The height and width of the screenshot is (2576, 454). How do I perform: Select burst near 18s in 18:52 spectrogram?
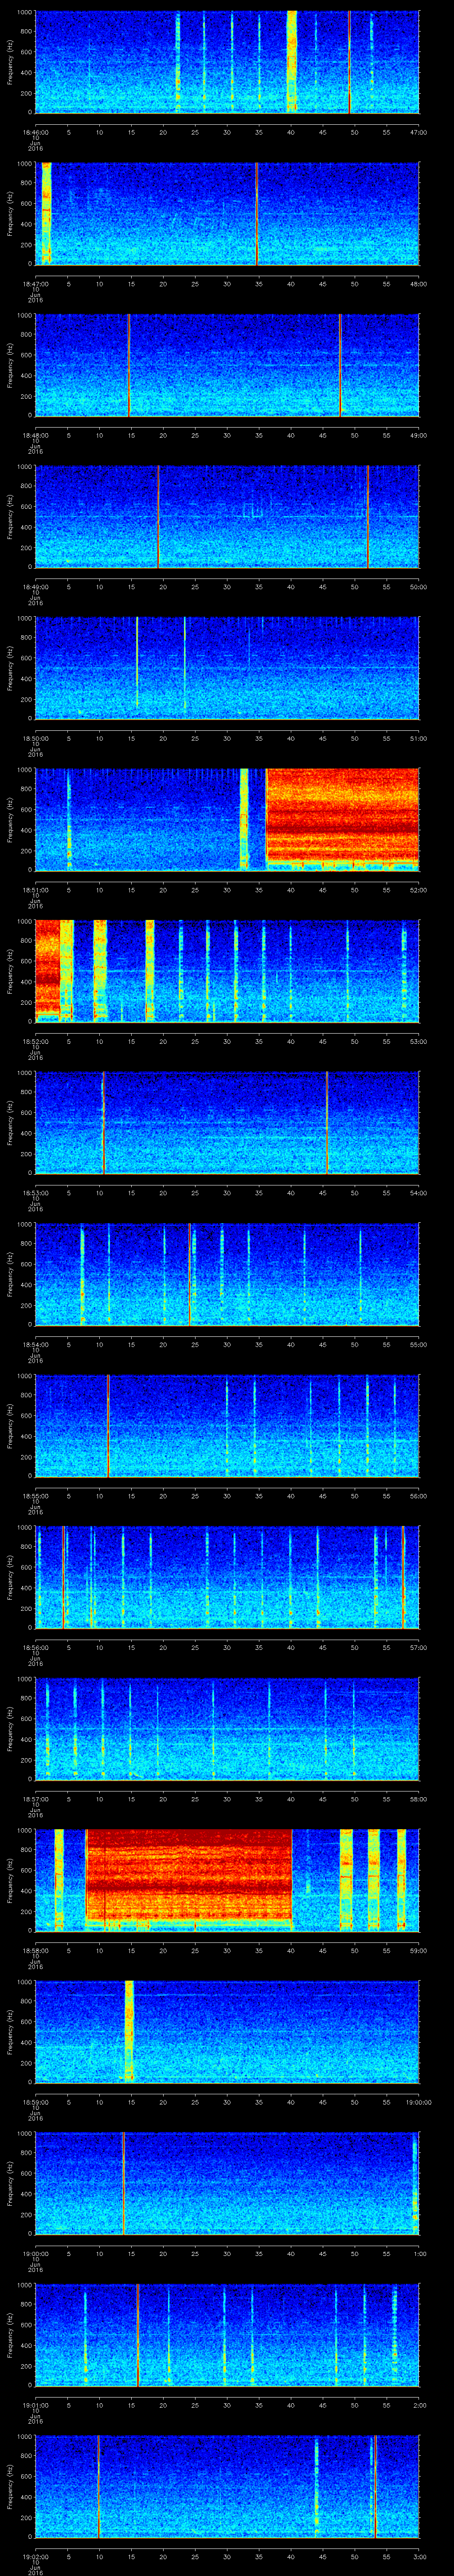(150, 970)
